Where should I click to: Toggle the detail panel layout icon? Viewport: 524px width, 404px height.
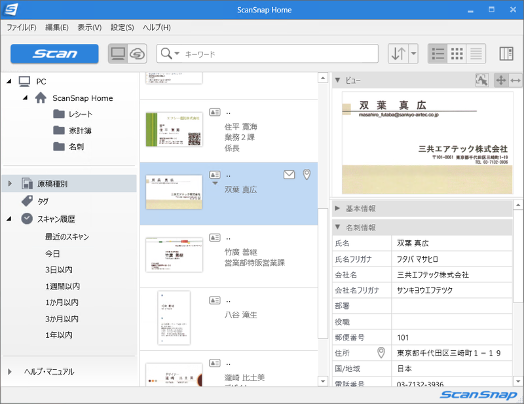pos(506,53)
